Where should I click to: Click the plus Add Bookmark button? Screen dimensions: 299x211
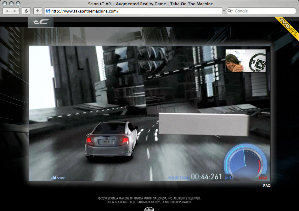point(38,11)
